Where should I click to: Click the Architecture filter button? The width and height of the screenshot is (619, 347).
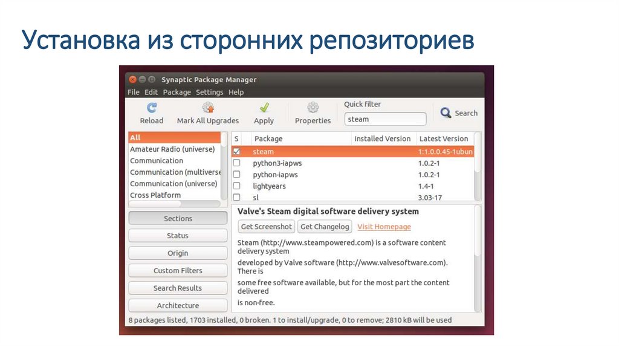pos(178,305)
